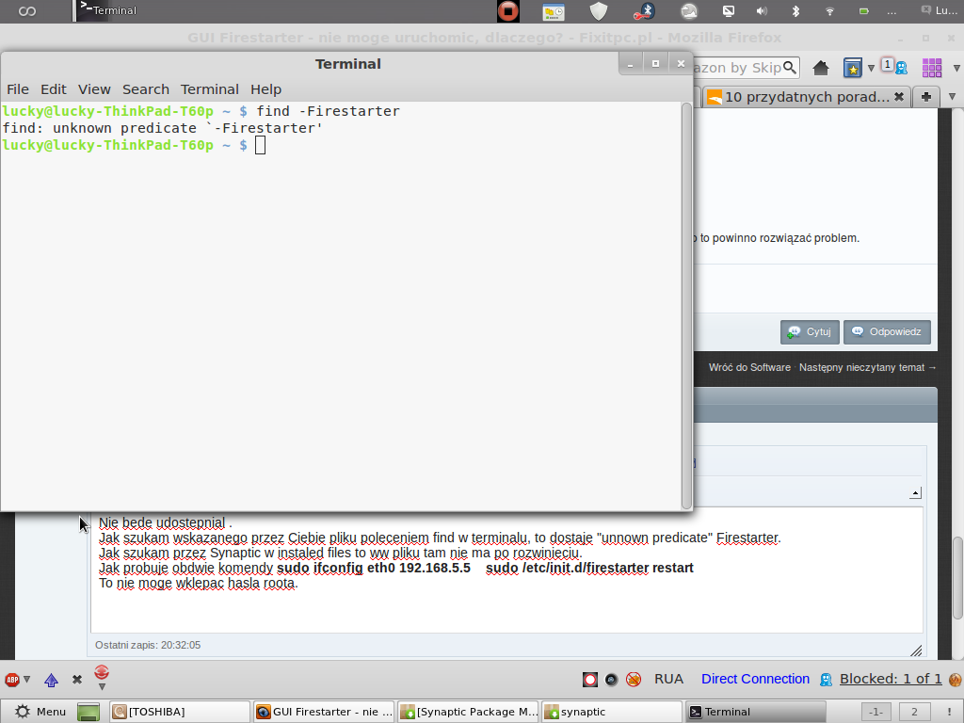Image resolution: width=964 pixels, height=723 pixels.
Task: Open the Help menu in Terminal
Action: tap(265, 89)
